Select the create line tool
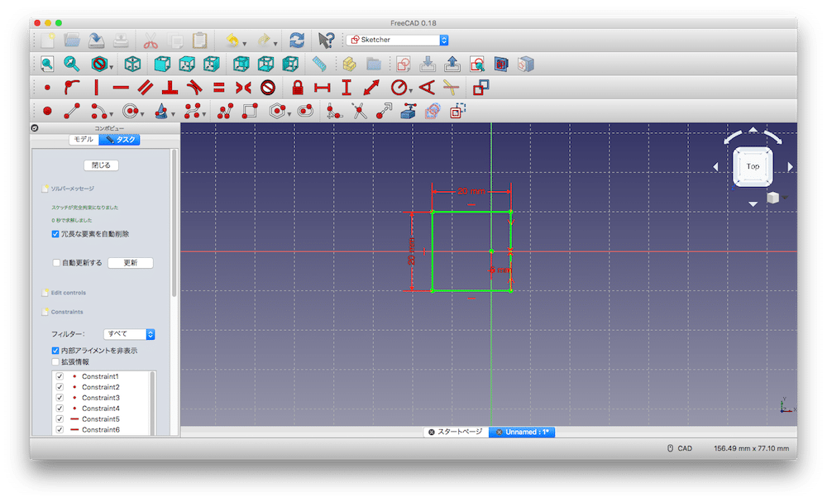This screenshot has height=502, width=827. tap(72, 111)
